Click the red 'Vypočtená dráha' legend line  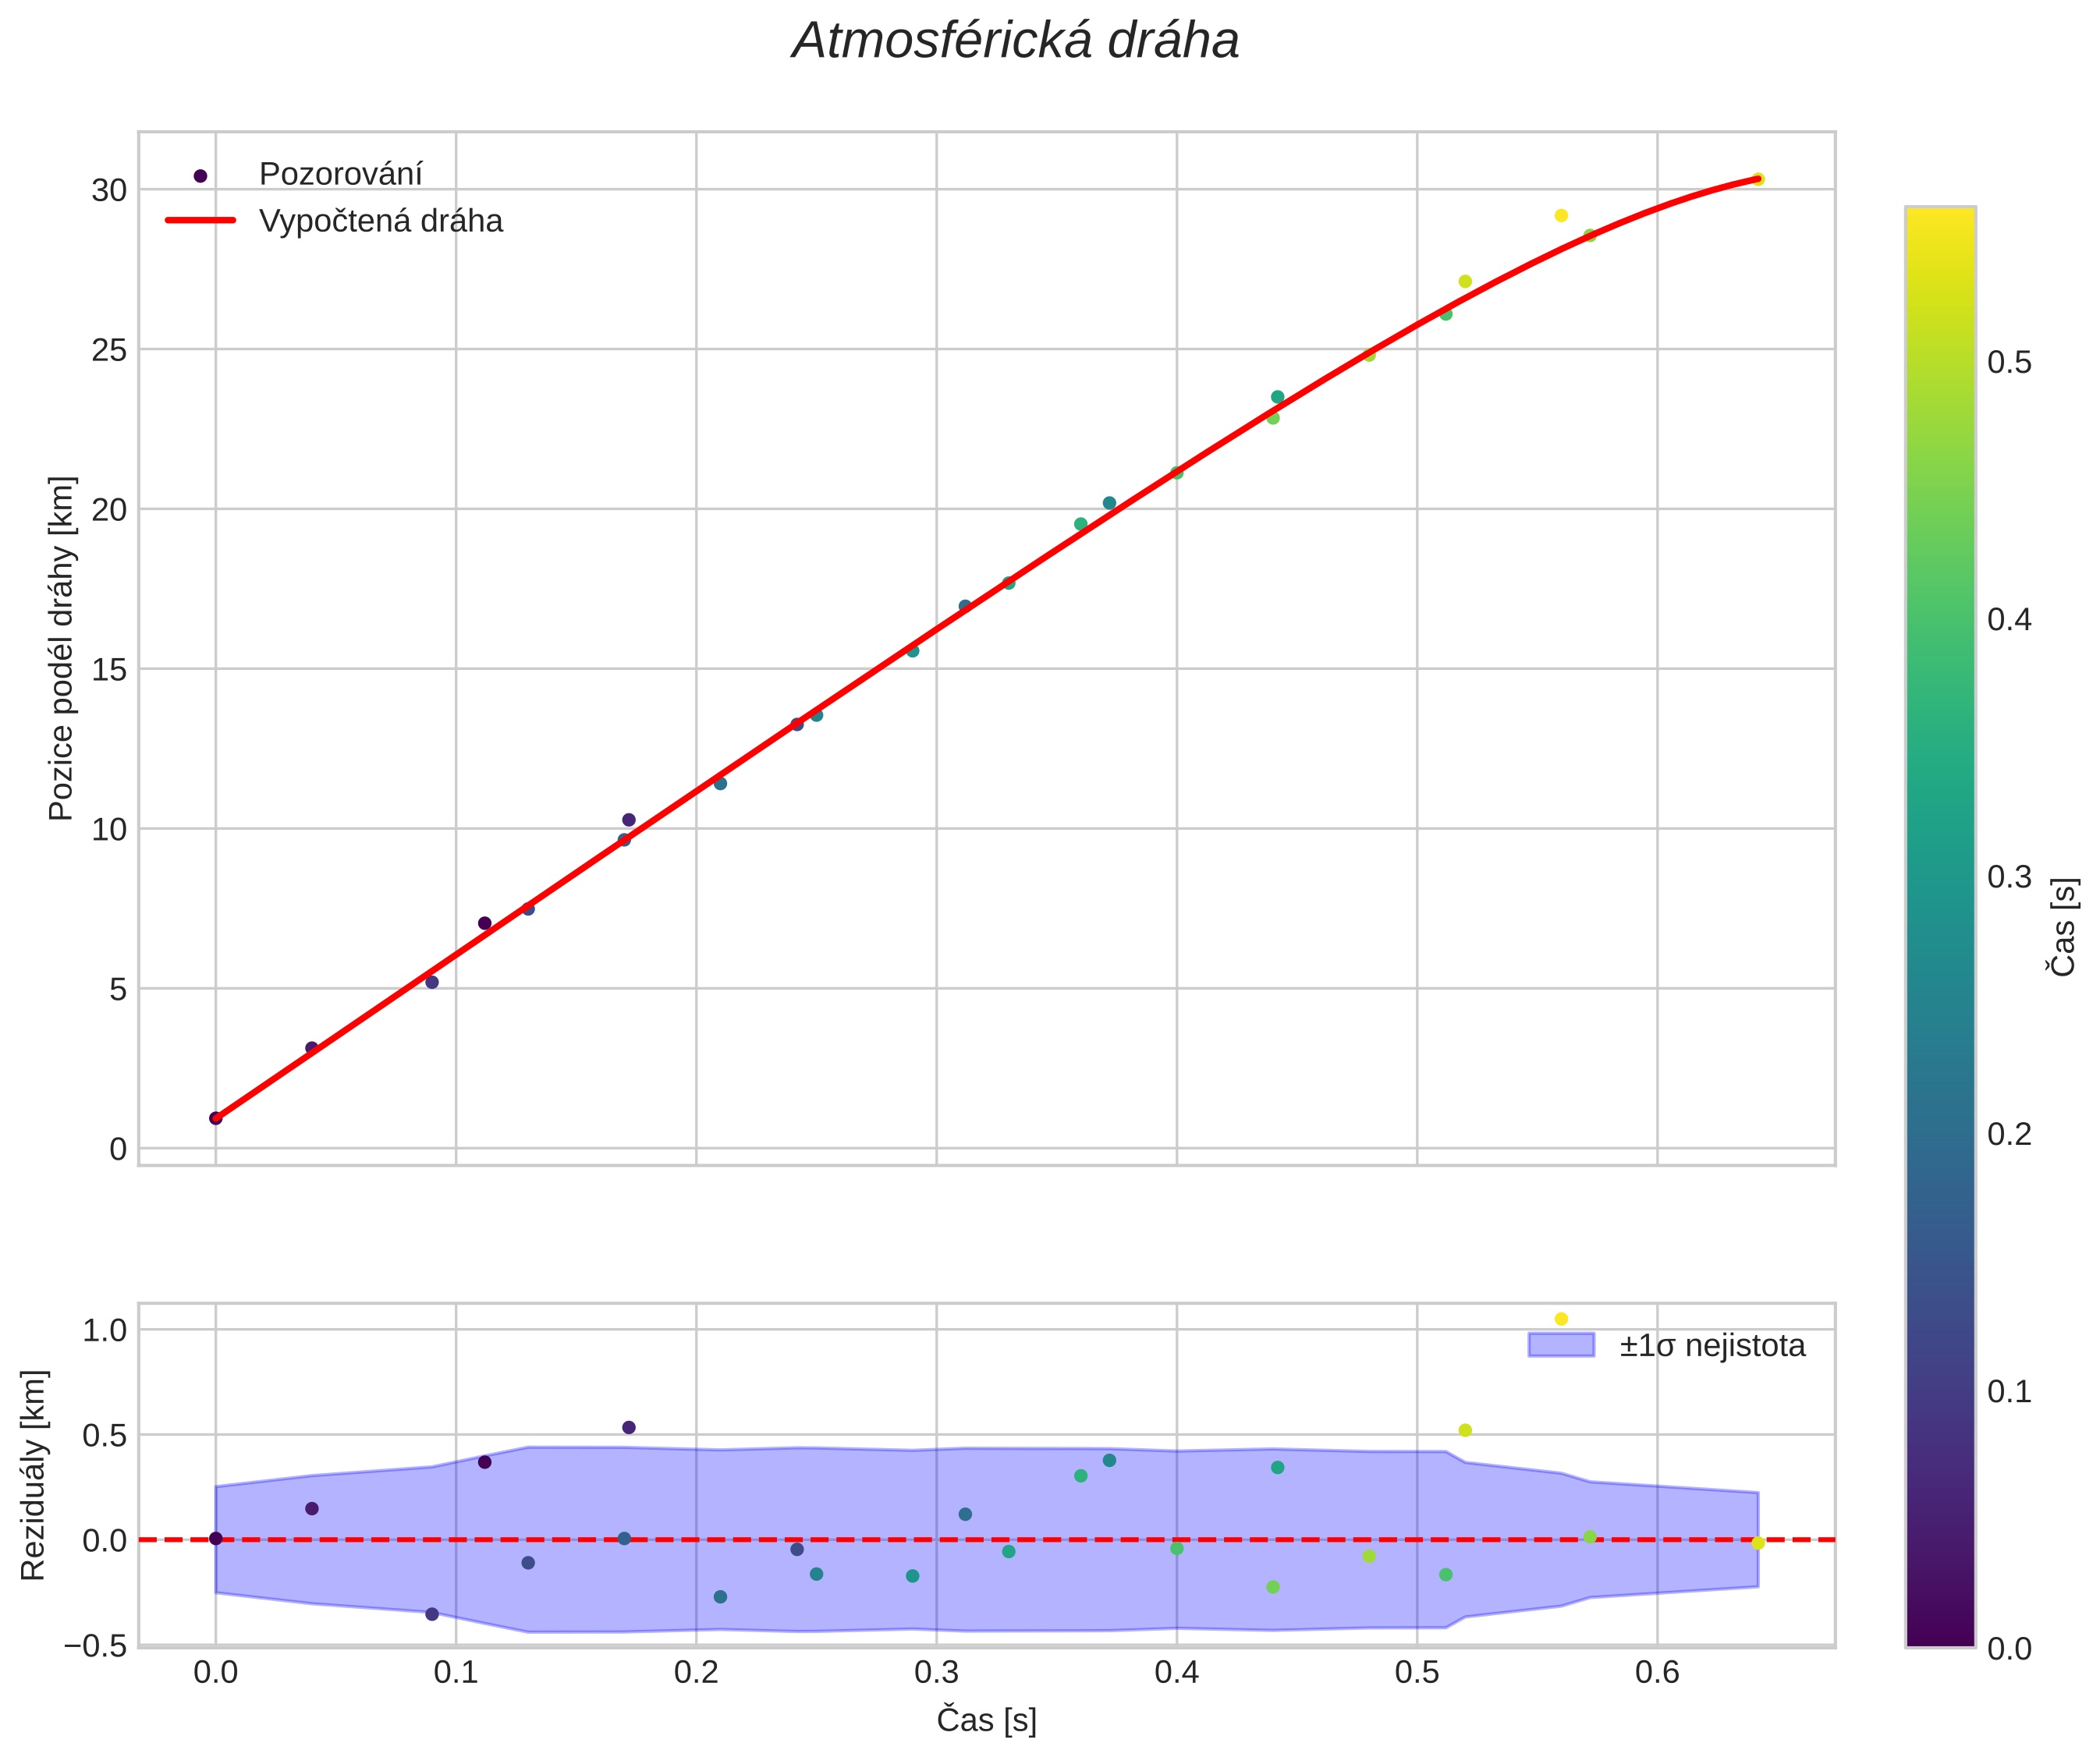[x=200, y=220]
